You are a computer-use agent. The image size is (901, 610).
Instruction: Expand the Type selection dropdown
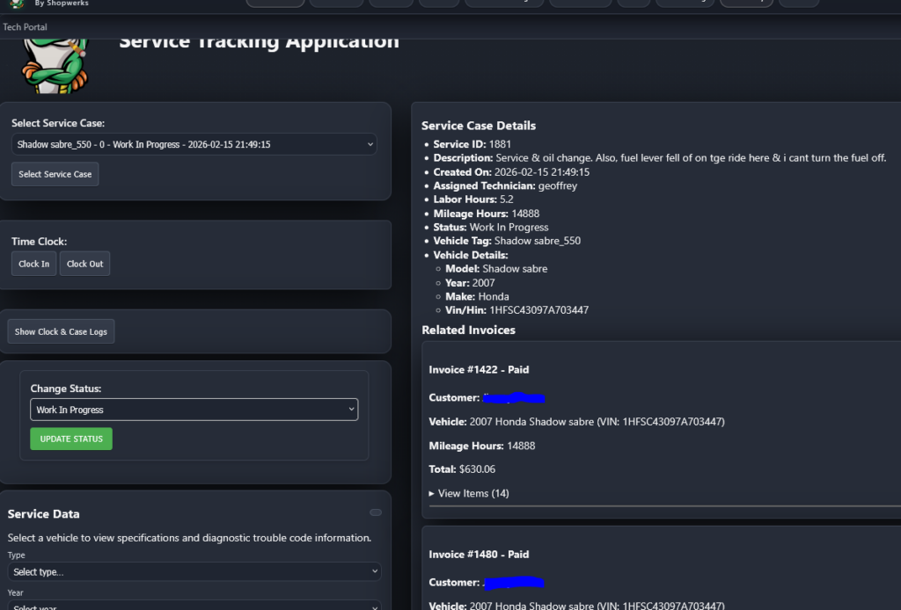[194, 571]
